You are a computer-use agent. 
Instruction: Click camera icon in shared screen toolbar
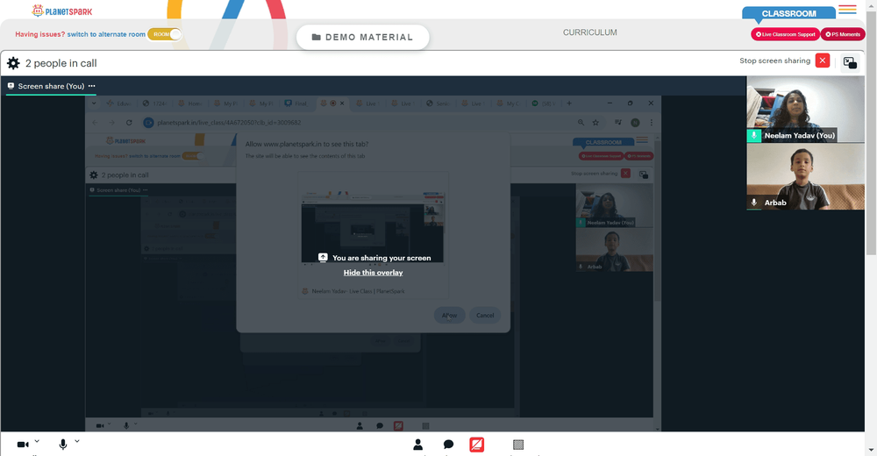tap(100, 426)
